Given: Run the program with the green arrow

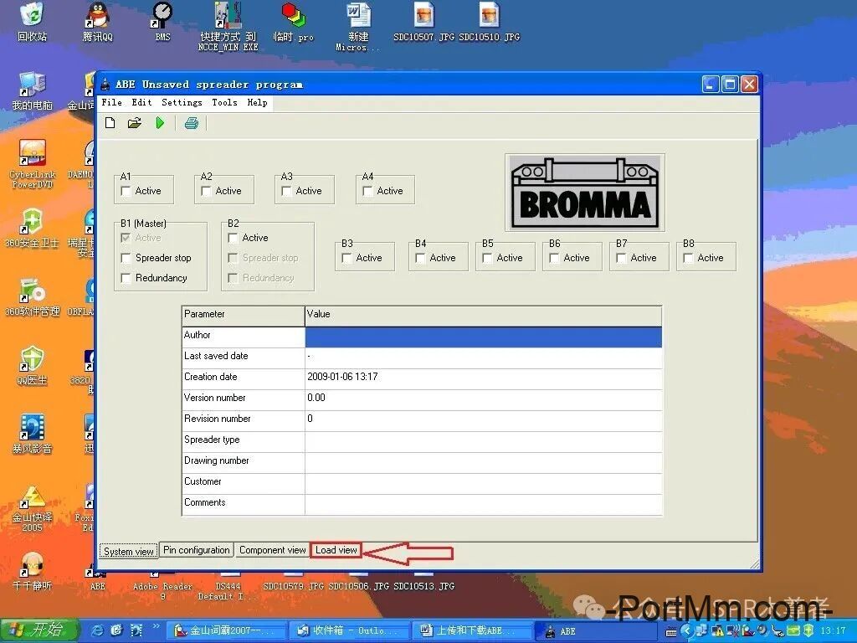Looking at the screenshot, I should point(160,122).
